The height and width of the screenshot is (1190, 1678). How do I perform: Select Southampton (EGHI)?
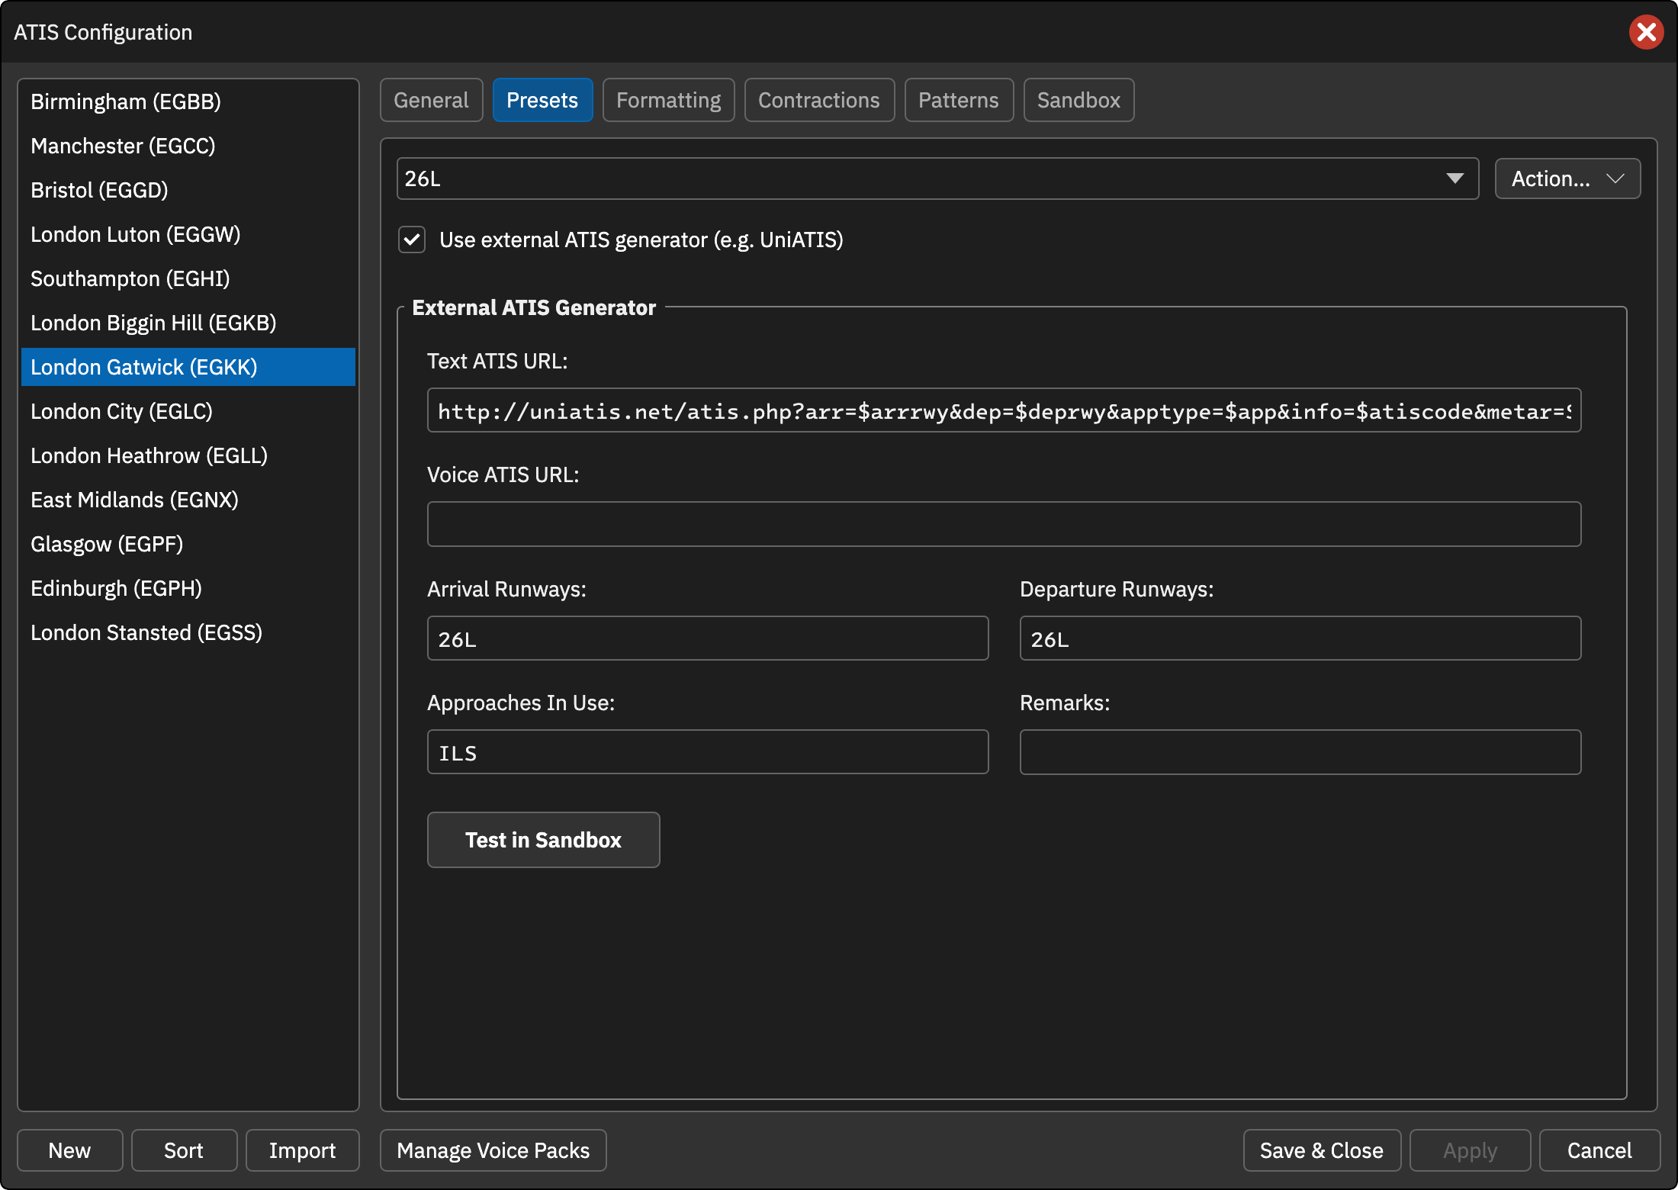pyautogui.click(x=188, y=278)
